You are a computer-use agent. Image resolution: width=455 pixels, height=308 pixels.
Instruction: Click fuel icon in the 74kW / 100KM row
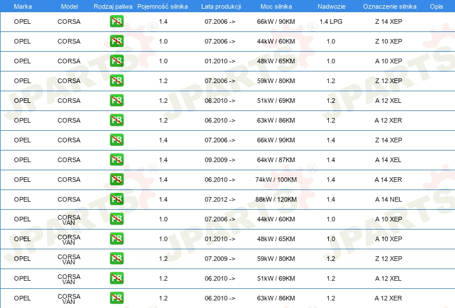pyautogui.click(x=117, y=180)
